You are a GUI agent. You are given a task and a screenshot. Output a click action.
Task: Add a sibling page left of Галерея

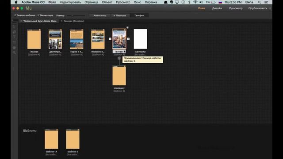point(110,39)
